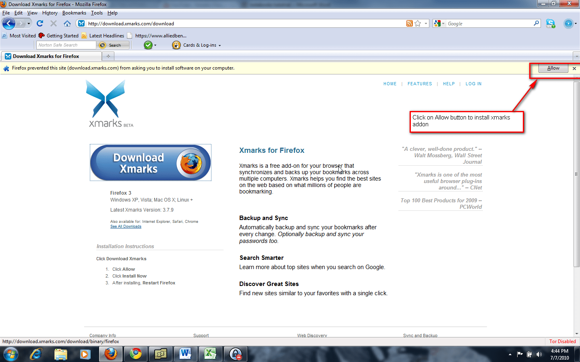The width and height of the screenshot is (580, 362).
Task: Open the list all tabs dropdown
Action: pos(576,56)
